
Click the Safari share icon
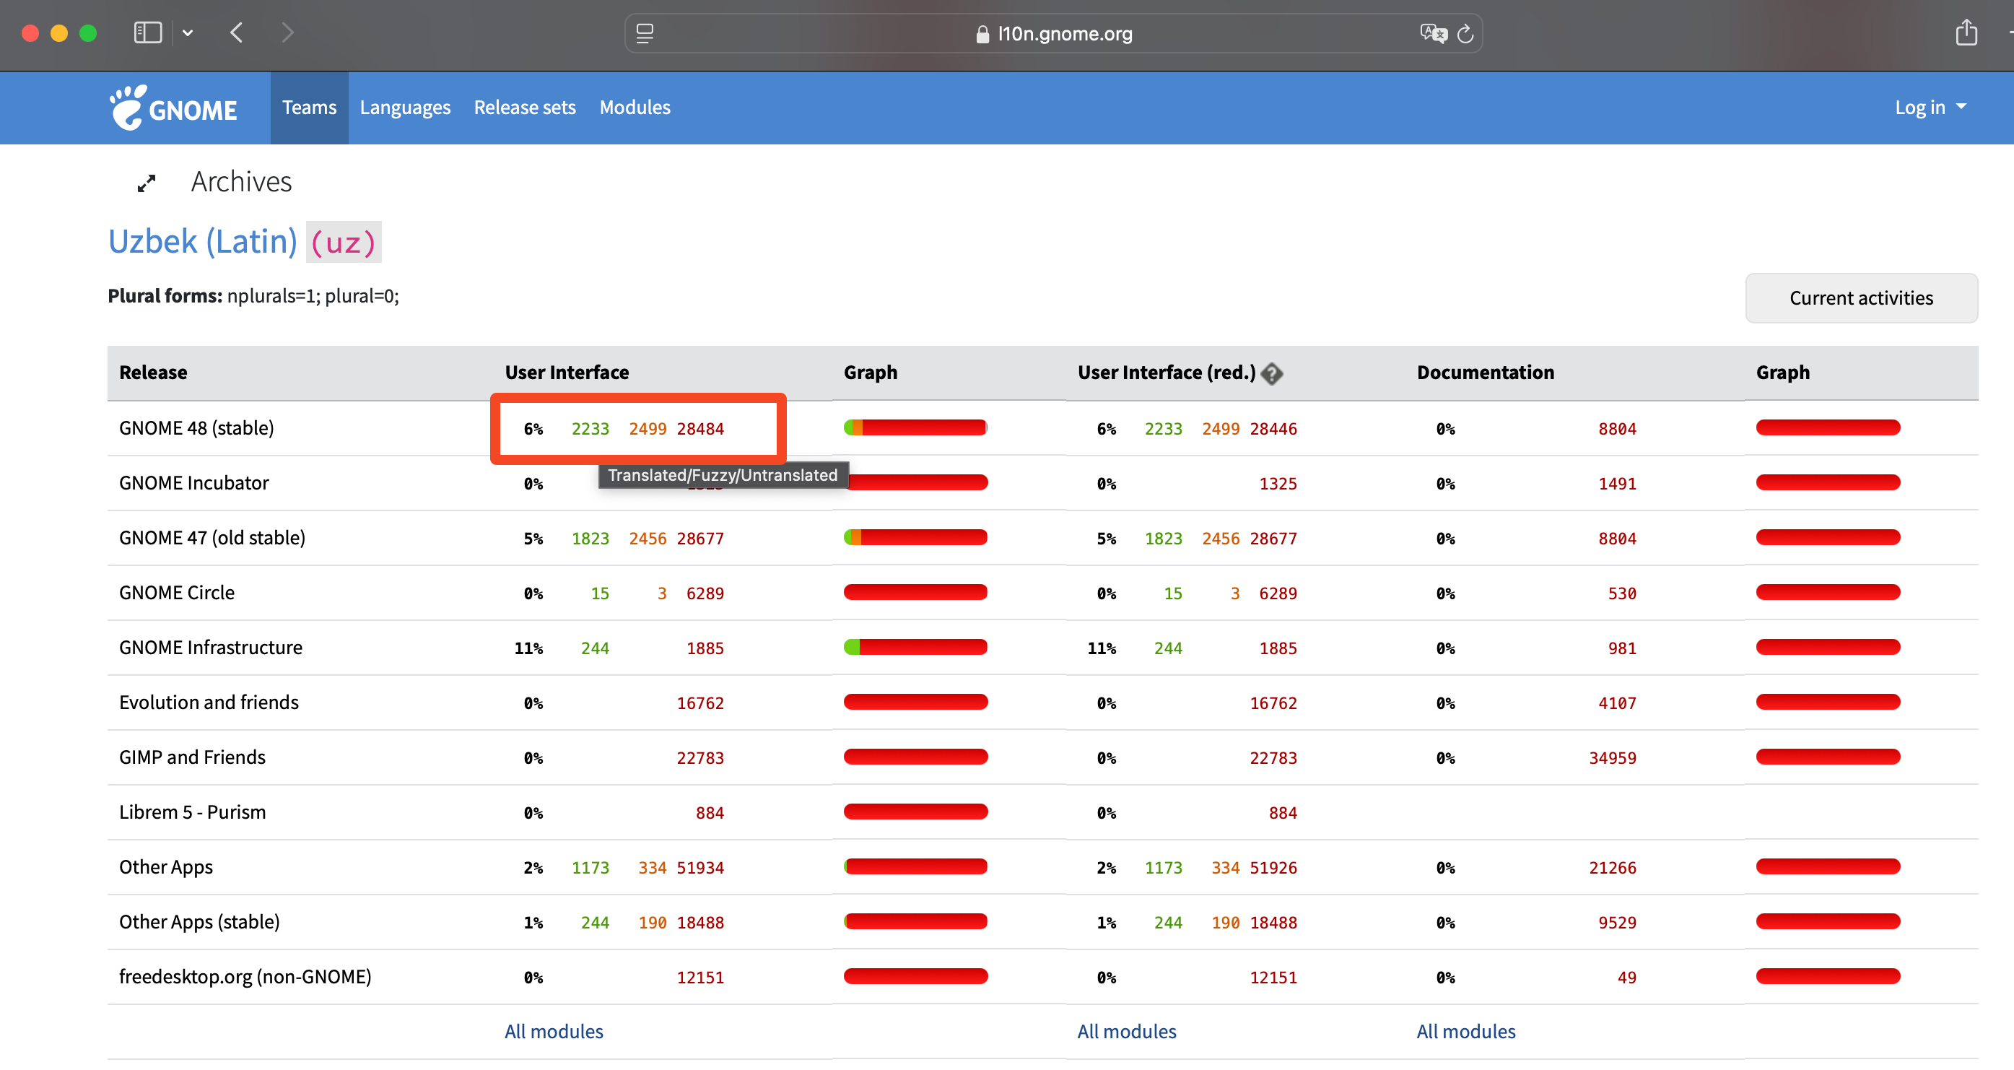point(1966,33)
